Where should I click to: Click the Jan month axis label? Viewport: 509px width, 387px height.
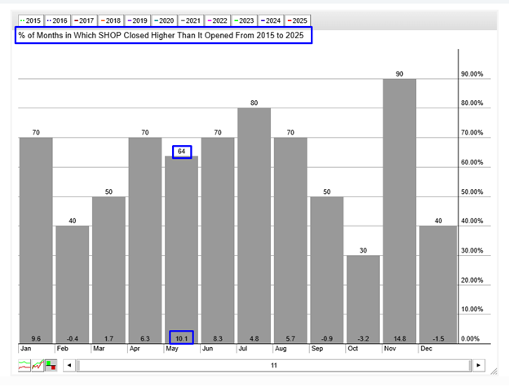26,349
